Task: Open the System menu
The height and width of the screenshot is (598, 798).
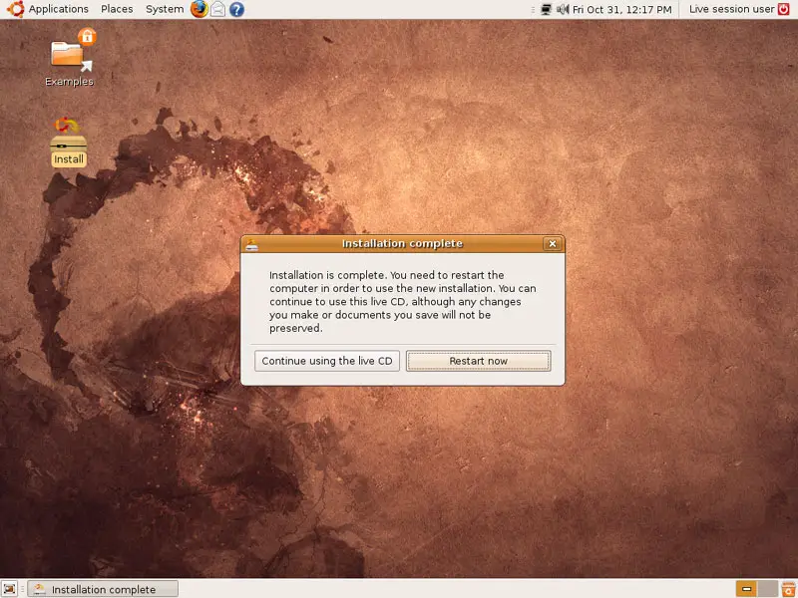Action: tap(165, 9)
